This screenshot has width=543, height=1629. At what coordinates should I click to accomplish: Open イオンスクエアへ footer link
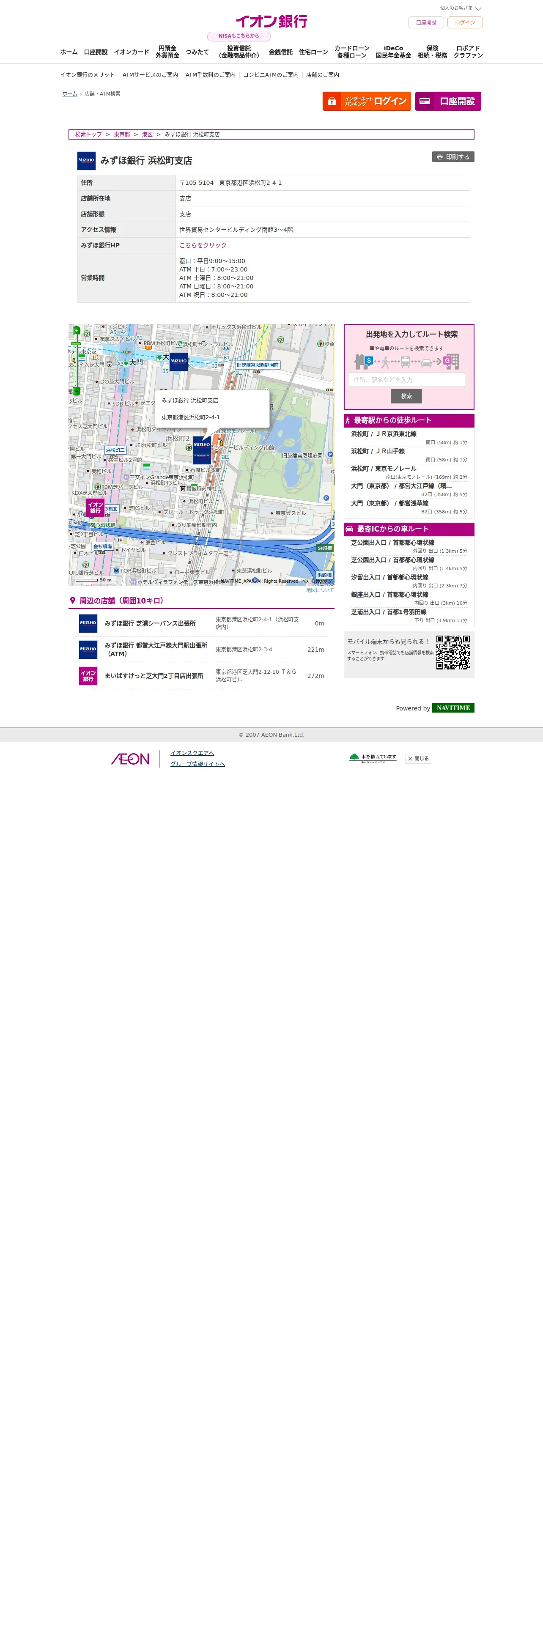pyautogui.click(x=192, y=753)
